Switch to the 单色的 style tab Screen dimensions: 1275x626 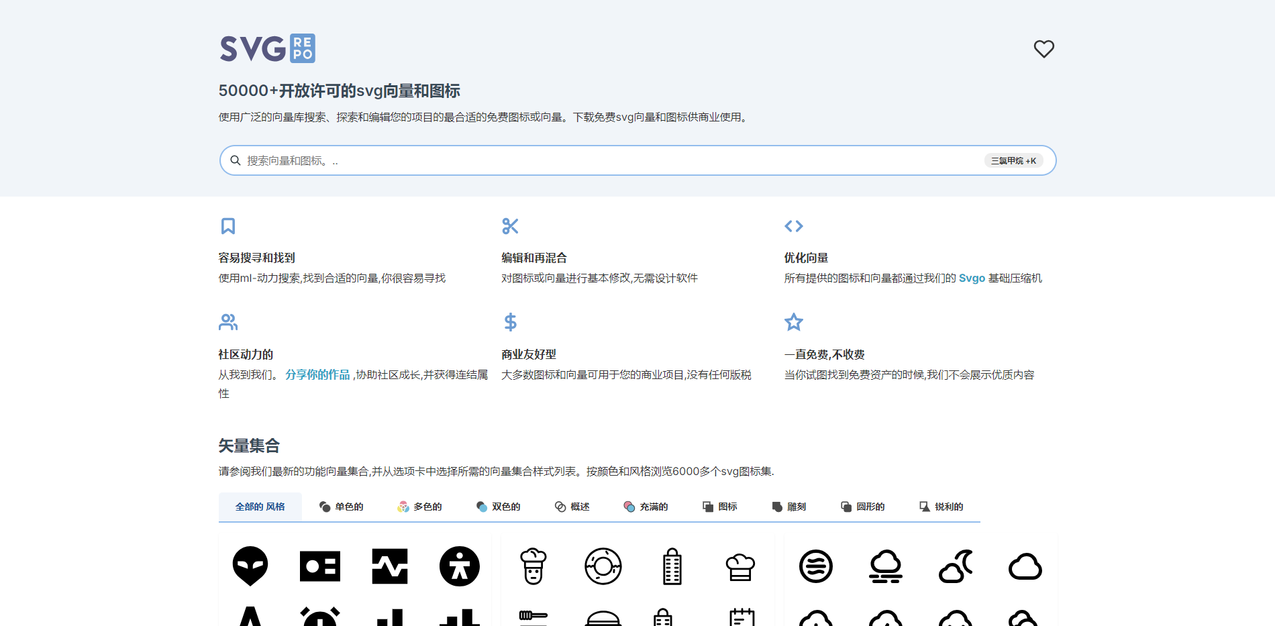point(341,507)
